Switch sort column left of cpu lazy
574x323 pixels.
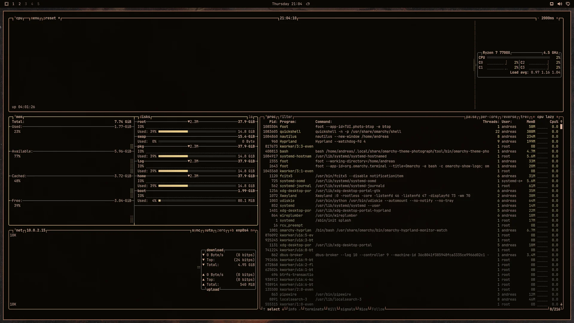[x=534, y=117]
